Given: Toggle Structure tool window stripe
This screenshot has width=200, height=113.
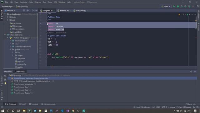Looking at the screenshot, I should click(2, 81).
